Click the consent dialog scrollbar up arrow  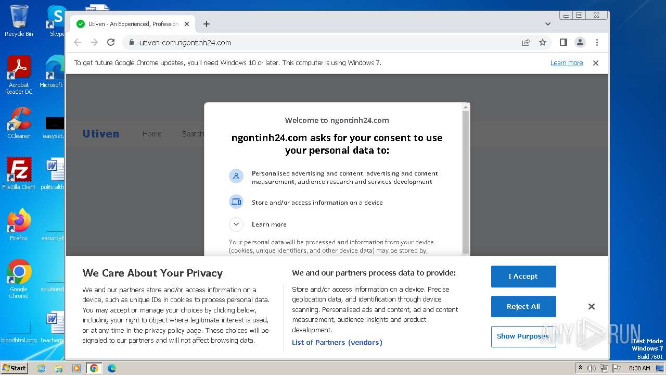[466, 107]
